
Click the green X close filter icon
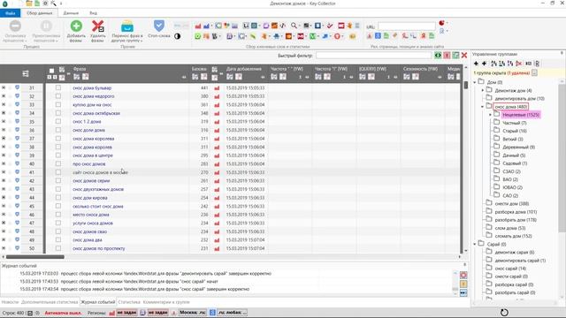click(455, 55)
